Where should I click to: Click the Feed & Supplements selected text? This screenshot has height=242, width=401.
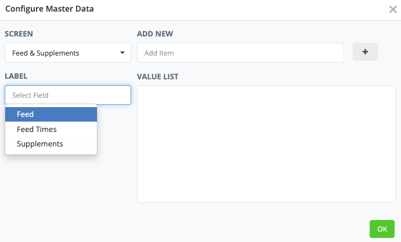[45, 53]
